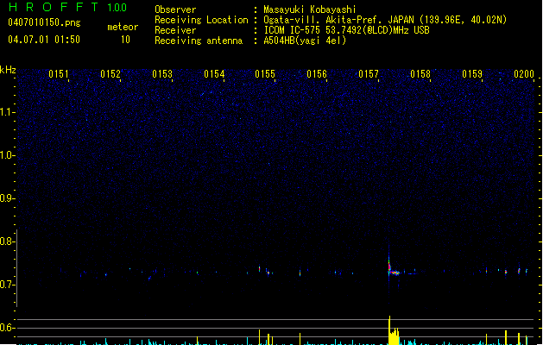543x345 pixels.
Task: Click the 0154 time marker
Action: pyautogui.click(x=214, y=74)
